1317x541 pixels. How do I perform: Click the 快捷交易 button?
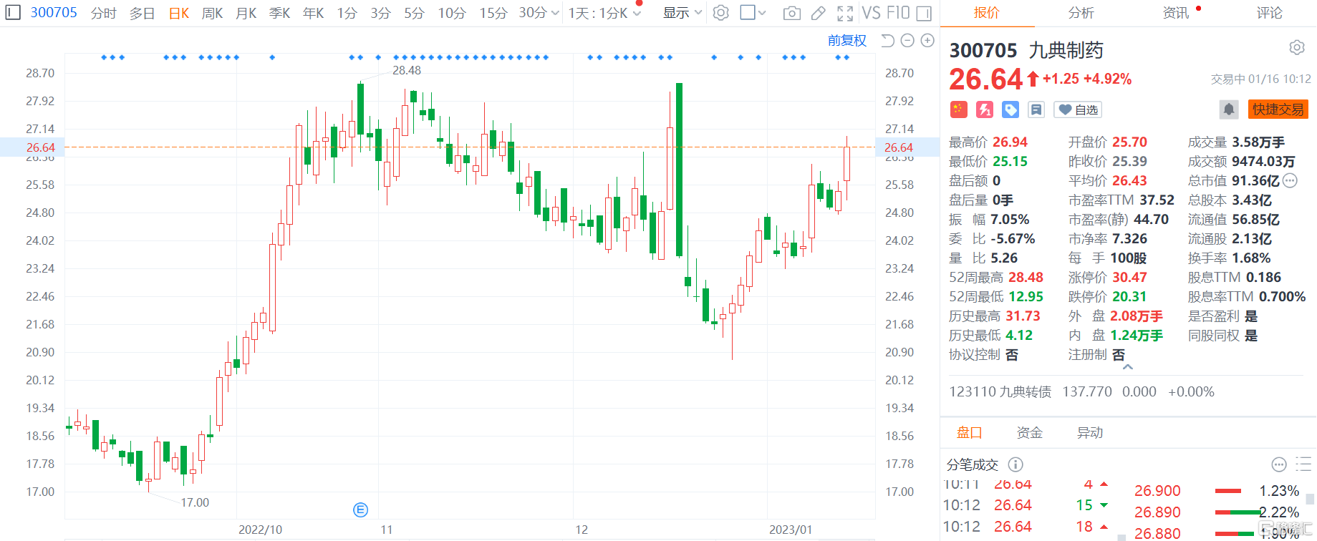click(x=1278, y=109)
